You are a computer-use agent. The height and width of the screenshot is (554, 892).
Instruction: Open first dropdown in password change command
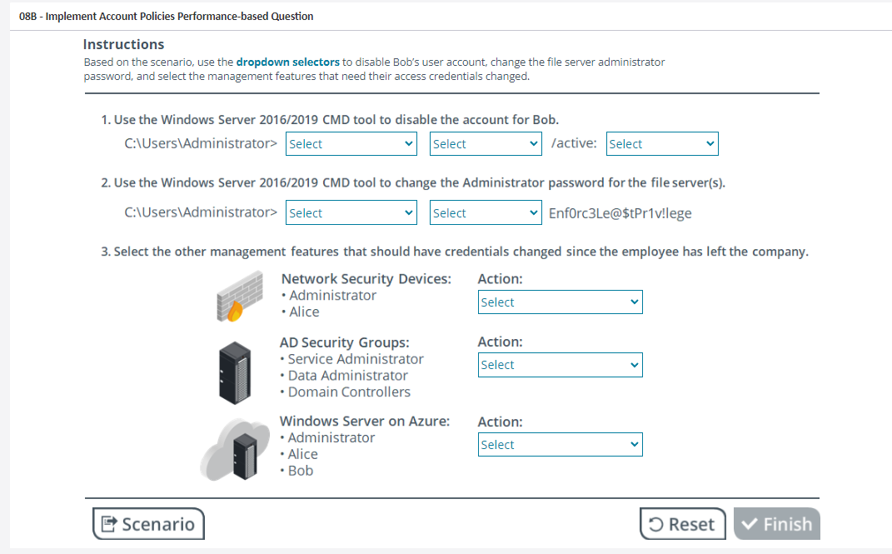(x=351, y=213)
